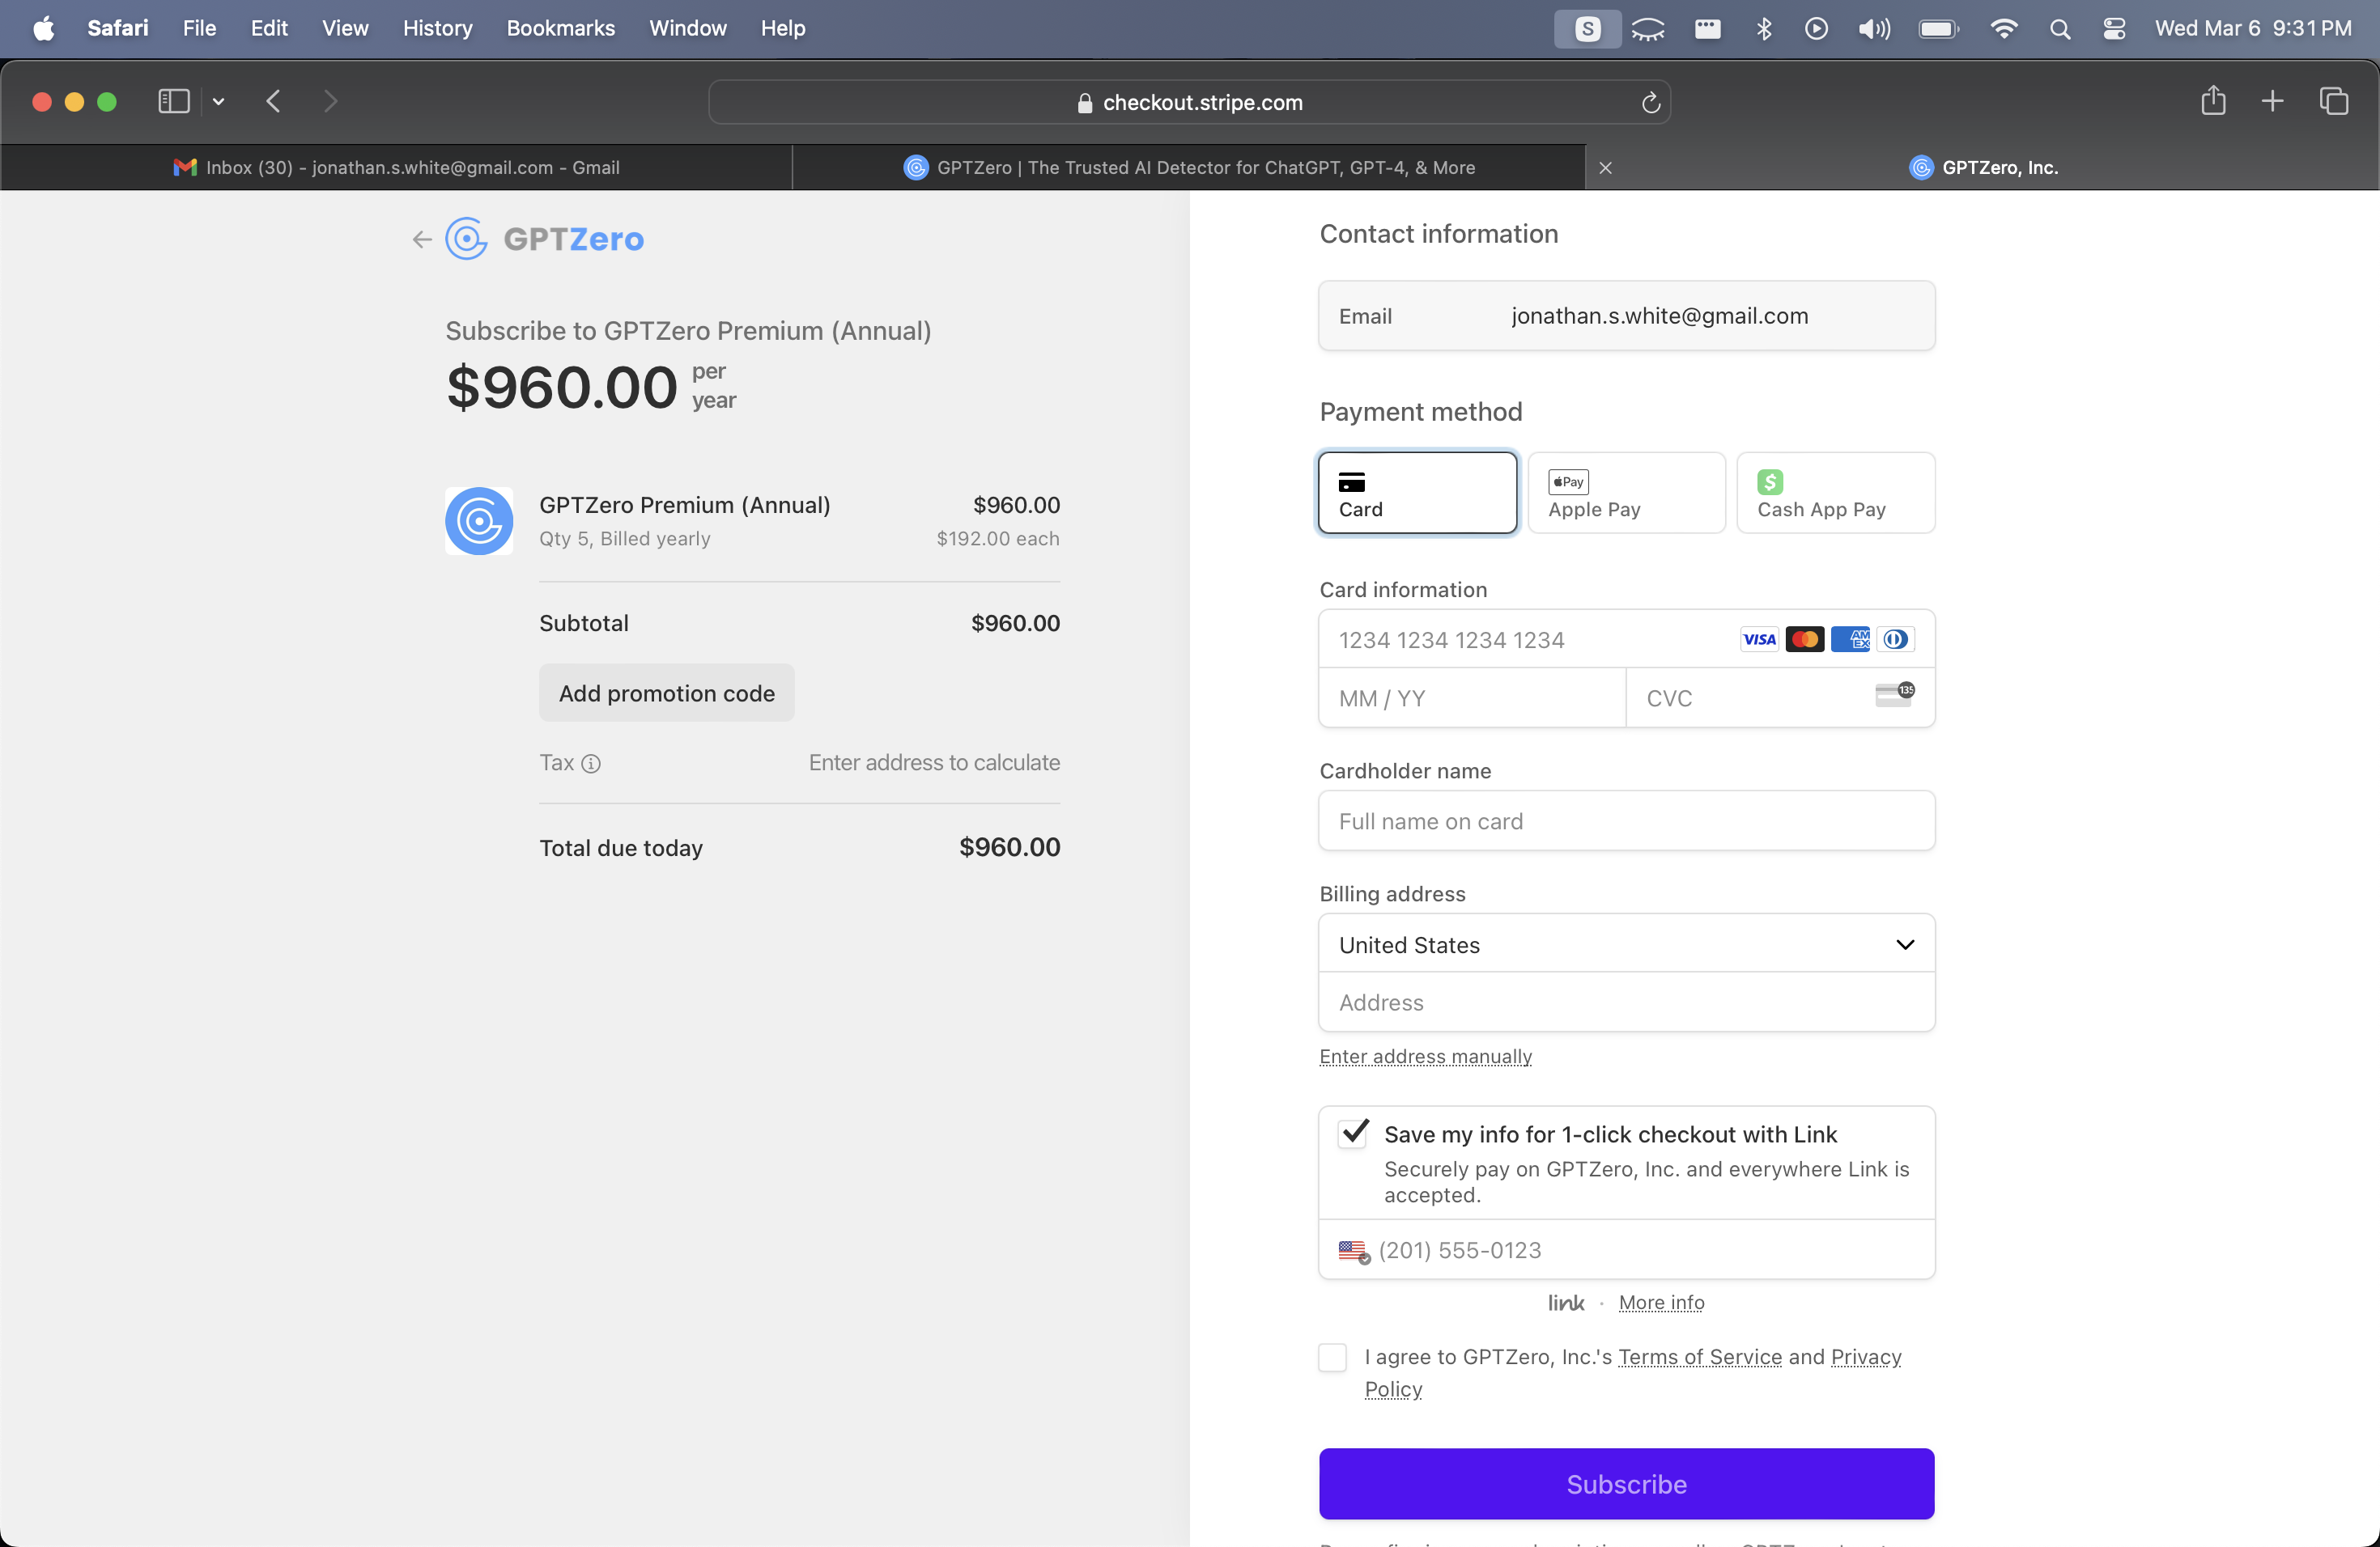Open the File menu
Image resolution: width=2380 pixels, height=1547 pixels.
(199, 28)
